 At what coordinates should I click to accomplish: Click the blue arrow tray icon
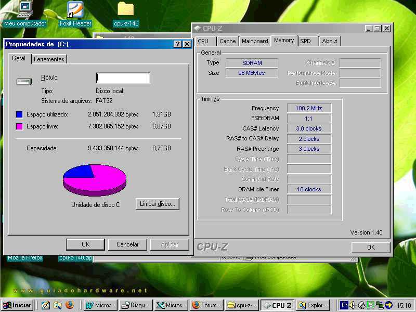pos(388,305)
